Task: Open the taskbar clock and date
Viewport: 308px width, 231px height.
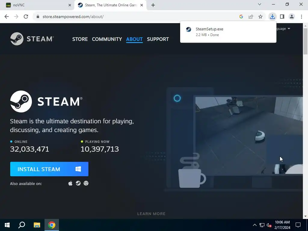Action: point(282,225)
